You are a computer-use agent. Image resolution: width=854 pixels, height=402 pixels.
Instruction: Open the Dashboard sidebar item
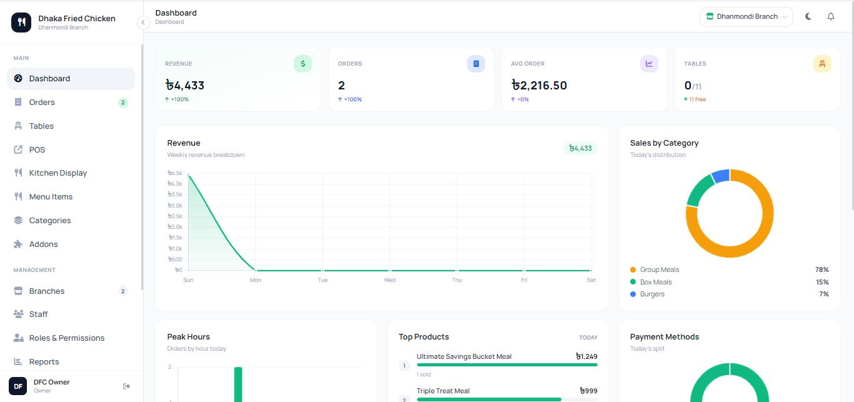point(71,79)
